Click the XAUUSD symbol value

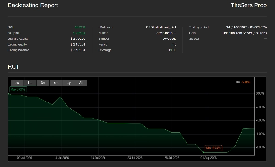170,39
